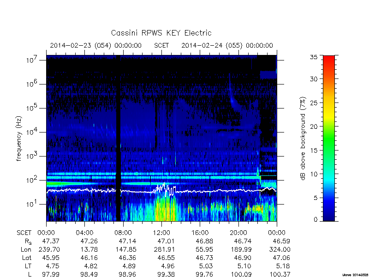Click the plot title Cassini RPWS KEY Electric
The image size is (369, 277).
[x=161, y=33]
